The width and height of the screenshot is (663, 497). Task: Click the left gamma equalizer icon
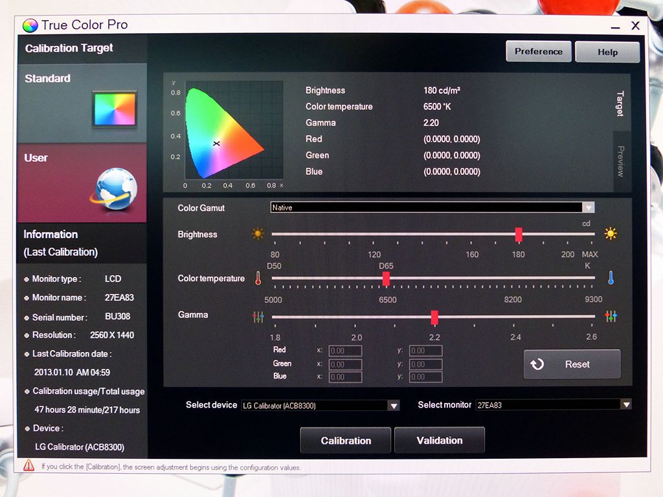tap(258, 316)
